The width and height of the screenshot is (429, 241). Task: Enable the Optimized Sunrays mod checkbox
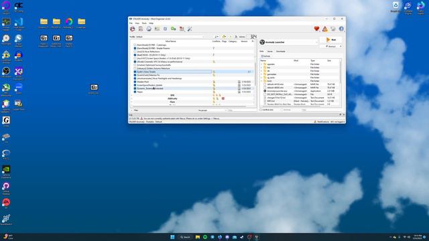click(135, 65)
